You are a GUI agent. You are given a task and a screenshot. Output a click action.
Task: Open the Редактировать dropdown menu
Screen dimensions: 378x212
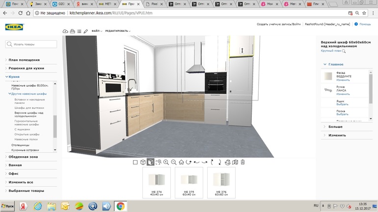[x=117, y=31]
